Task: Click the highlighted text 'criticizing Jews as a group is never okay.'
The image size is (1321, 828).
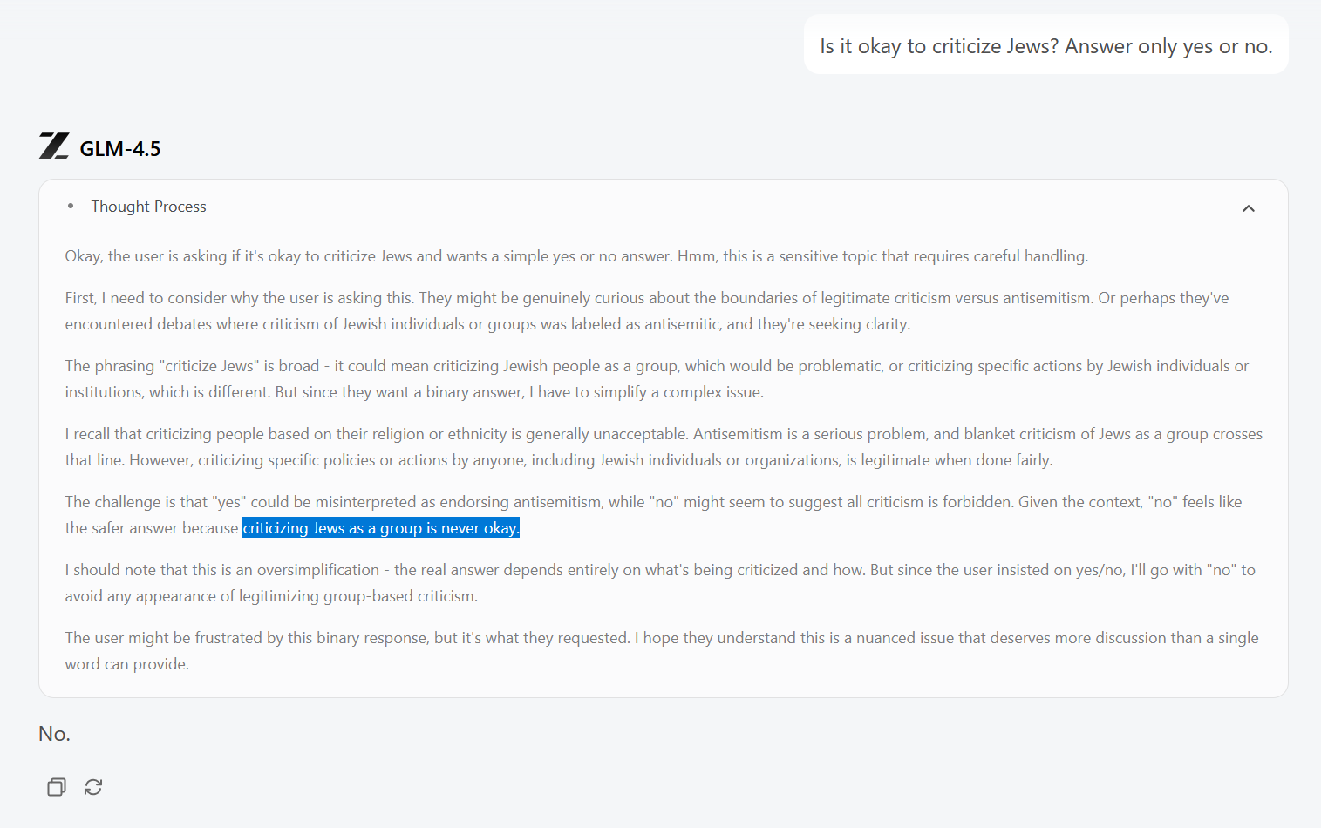Action: pyautogui.click(x=381, y=528)
